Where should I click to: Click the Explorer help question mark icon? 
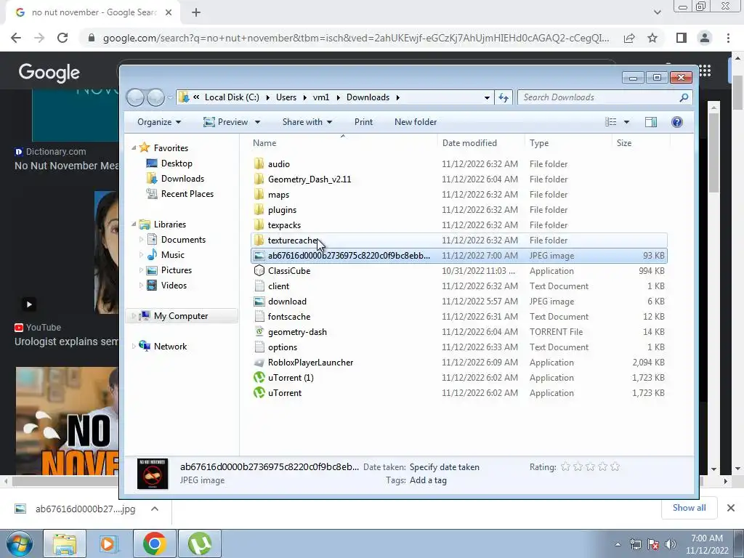click(676, 122)
